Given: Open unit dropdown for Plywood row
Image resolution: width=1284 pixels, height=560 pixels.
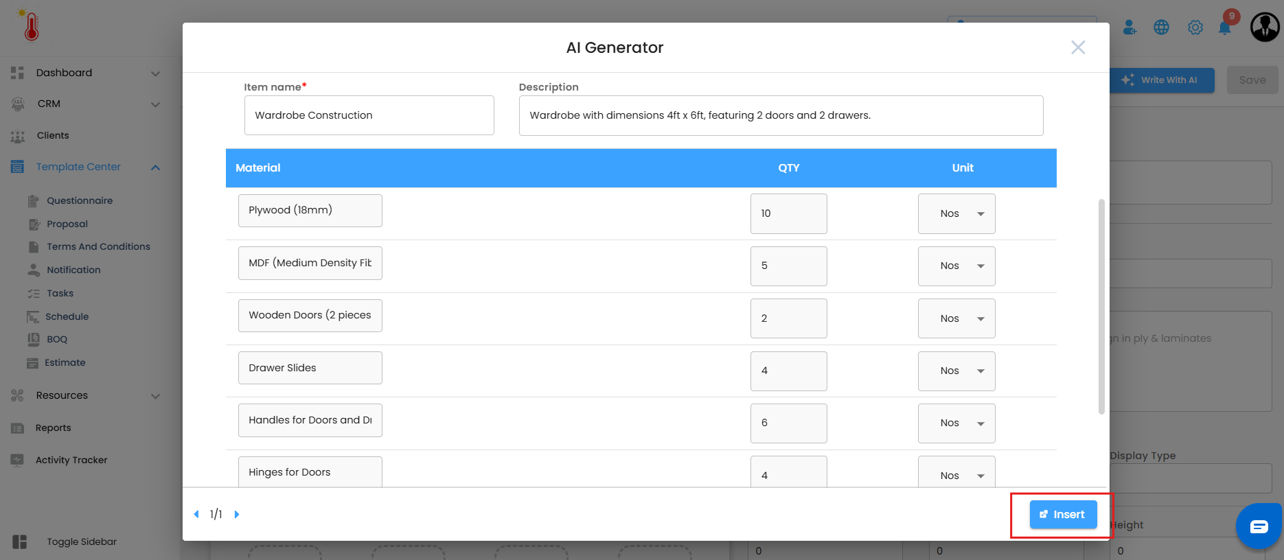Looking at the screenshot, I should click(956, 213).
